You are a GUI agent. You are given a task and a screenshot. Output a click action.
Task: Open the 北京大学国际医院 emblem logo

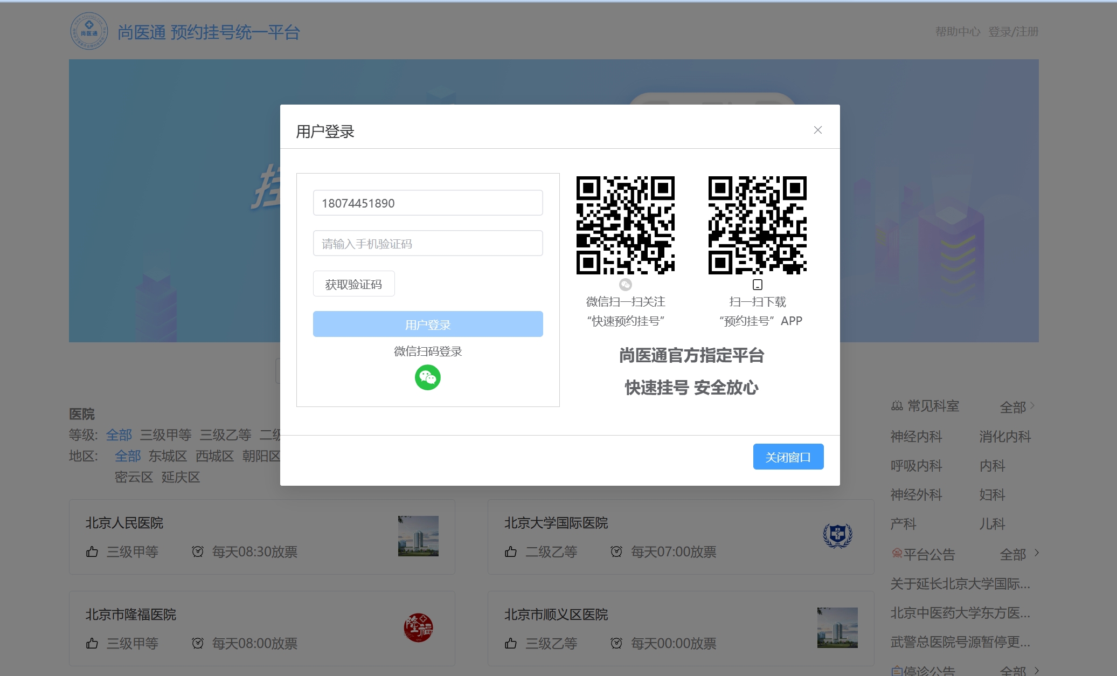point(837,536)
